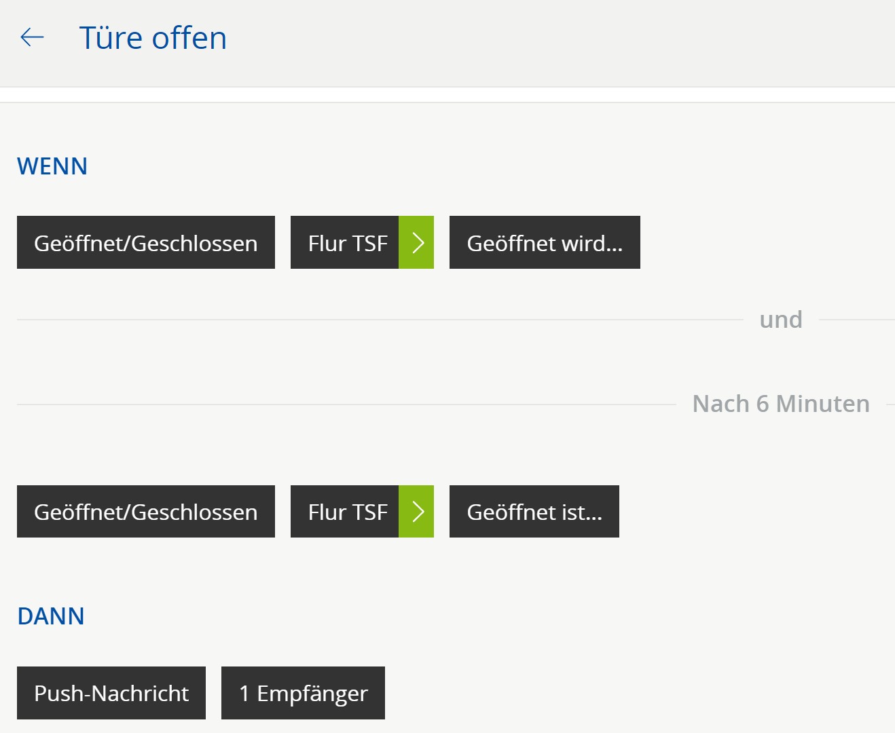Click the DANN section heading

coord(51,616)
